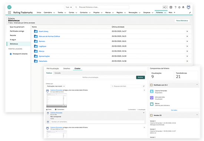Open the Publicações mais recentes sort dropdown
Image resolution: width=204 pixels, height=141 pixels.
(x=56, y=86)
